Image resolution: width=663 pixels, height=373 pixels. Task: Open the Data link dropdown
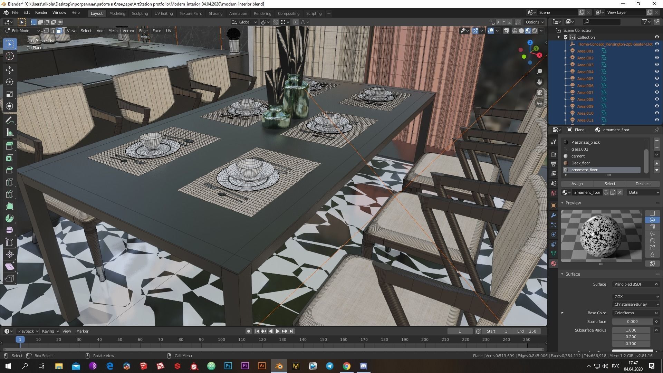point(644,192)
